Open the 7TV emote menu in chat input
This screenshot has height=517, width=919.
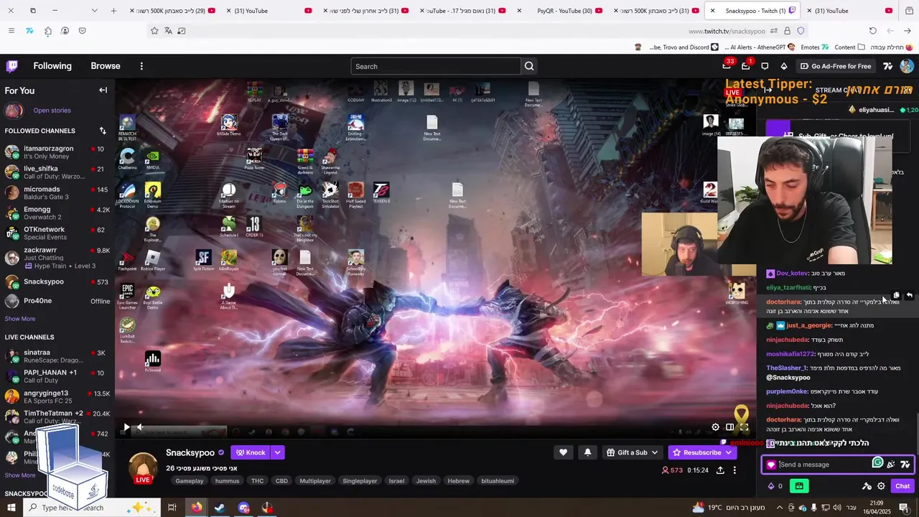click(905, 465)
